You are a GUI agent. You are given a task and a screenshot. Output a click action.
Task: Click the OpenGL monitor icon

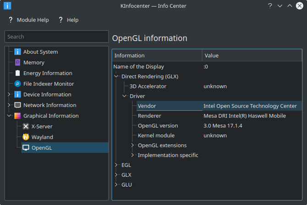pos(26,148)
